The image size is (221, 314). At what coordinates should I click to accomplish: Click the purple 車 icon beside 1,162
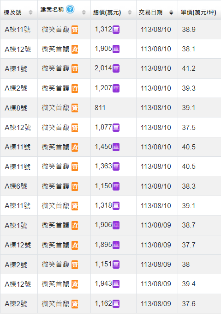[116, 304]
